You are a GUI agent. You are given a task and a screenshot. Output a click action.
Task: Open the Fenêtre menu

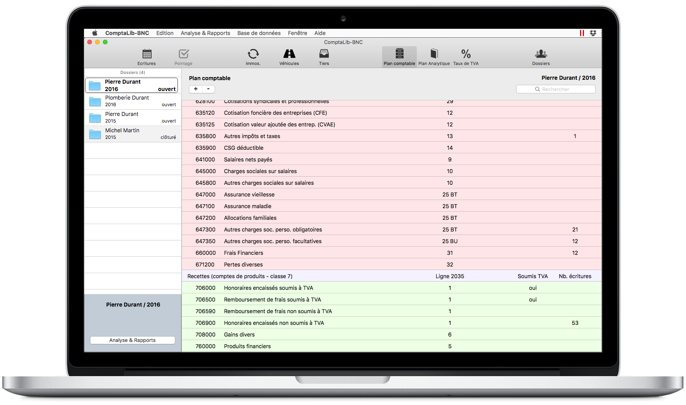click(x=298, y=33)
